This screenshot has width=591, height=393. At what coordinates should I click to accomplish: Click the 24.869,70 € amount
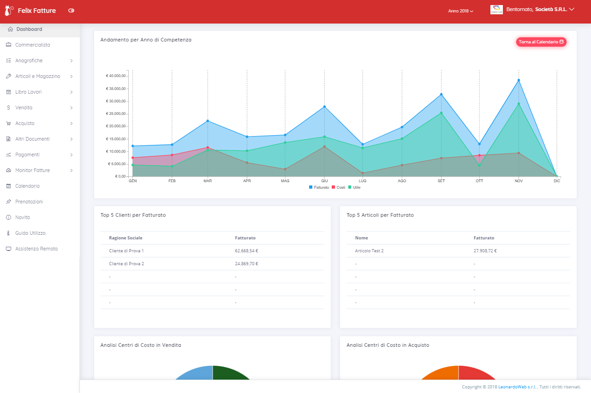pos(246,264)
